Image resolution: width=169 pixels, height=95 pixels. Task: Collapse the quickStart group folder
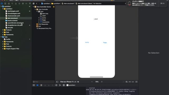3,9
